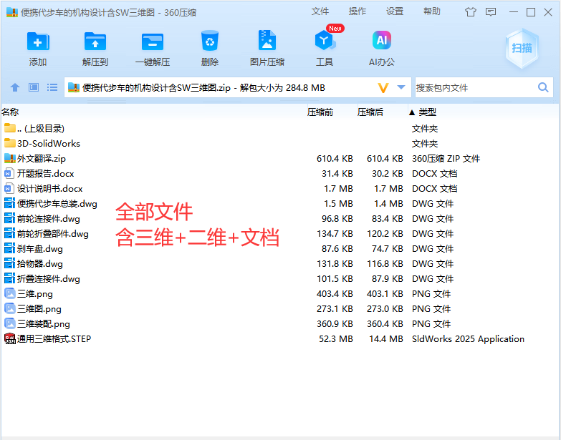This screenshot has height=440, width=561.
Task: Click the 通用三维格式.STEP SolidWorks icon
Action: [9, 338]
